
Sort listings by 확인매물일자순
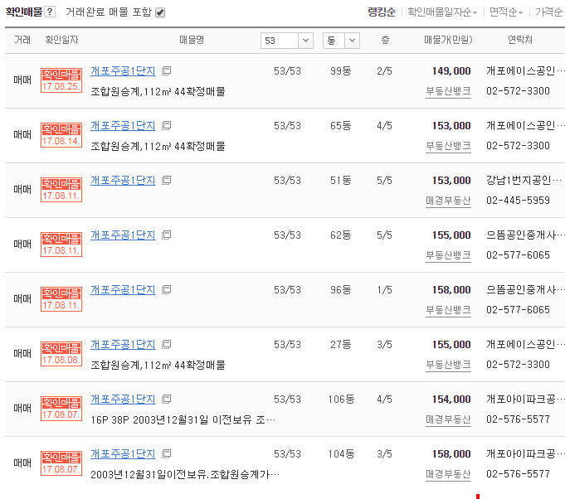tap(442, 12)
